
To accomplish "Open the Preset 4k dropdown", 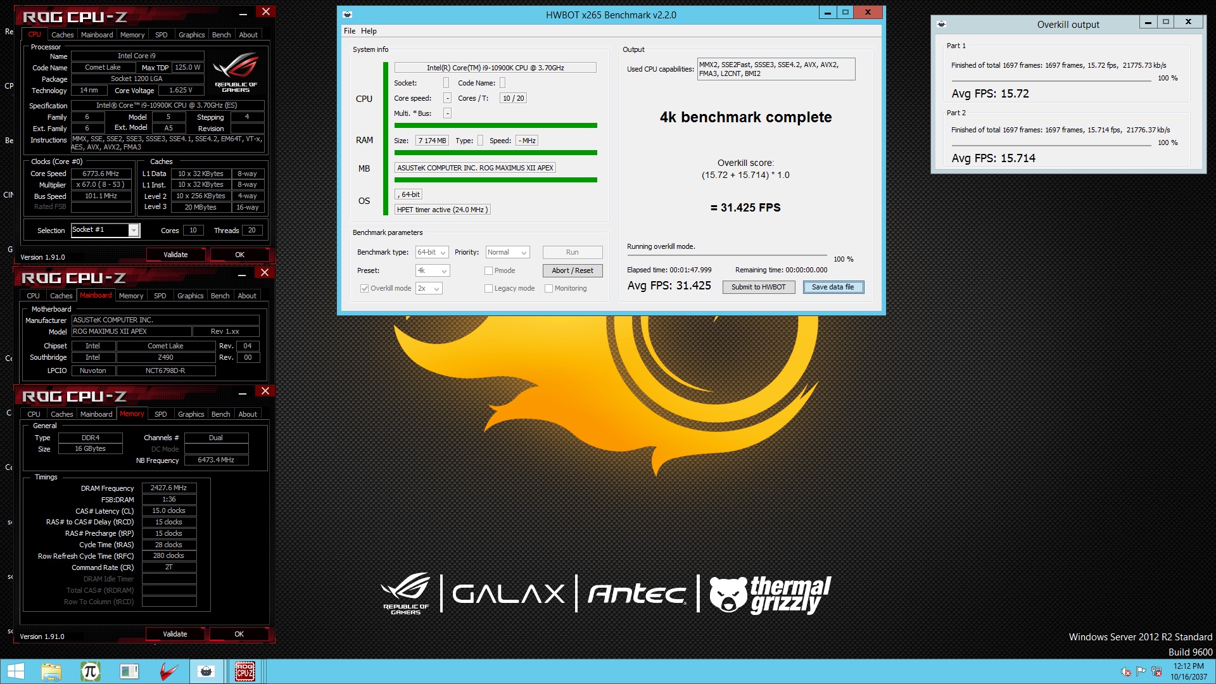I will (x=433, y=270).
